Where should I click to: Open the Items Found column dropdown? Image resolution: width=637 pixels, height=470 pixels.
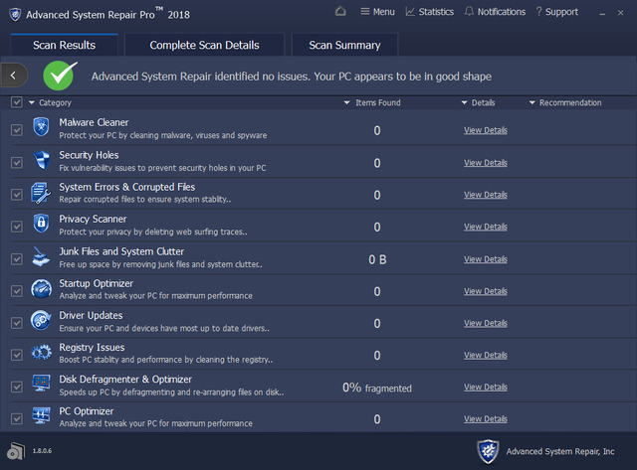pyautogui.click(x=346, y=102)
